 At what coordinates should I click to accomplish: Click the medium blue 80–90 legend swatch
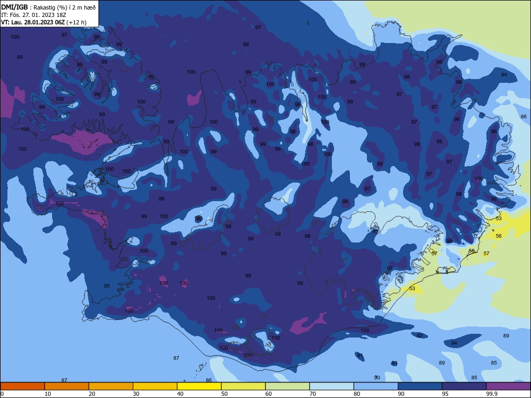click(376, 386)
